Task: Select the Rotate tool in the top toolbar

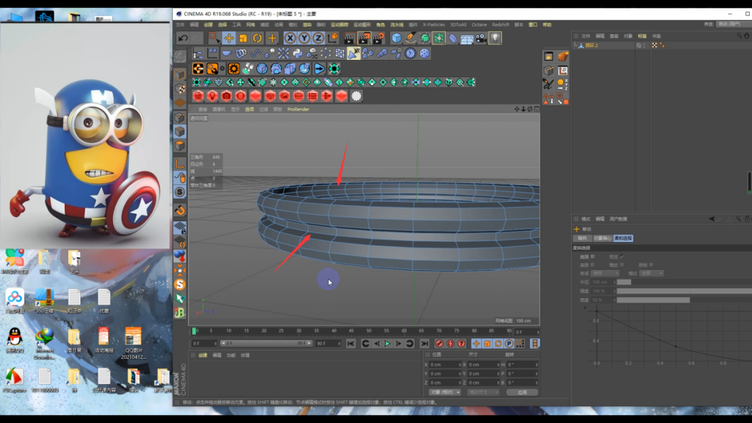Action: pos(258,38)
